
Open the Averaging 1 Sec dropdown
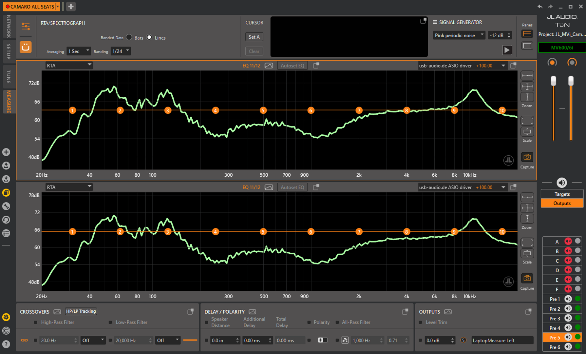[79, 51]
